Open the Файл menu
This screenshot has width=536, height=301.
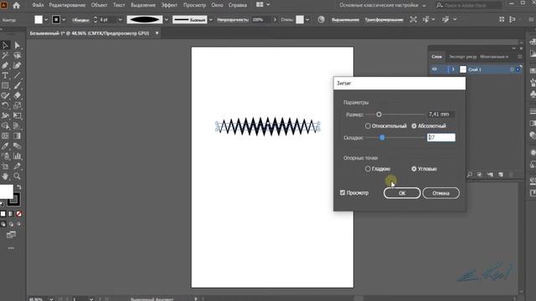coord(38,5)
